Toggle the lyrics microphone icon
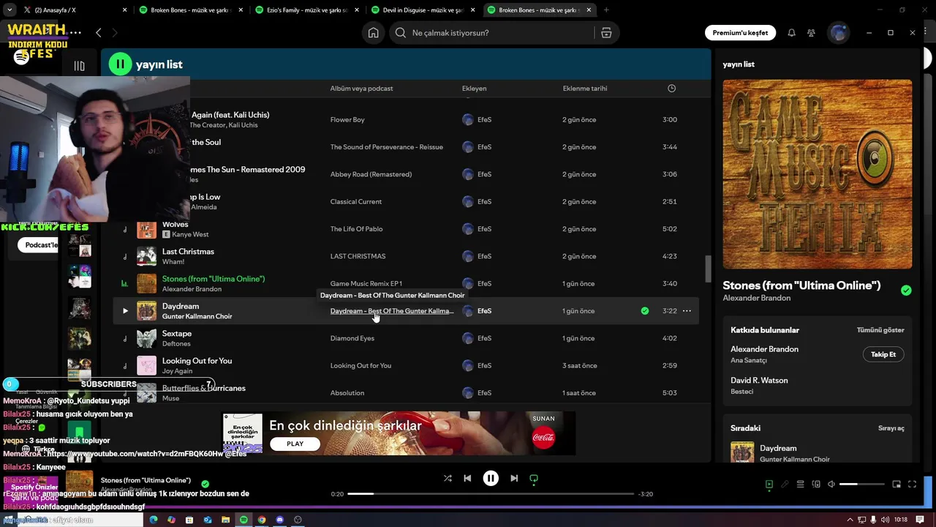 (x=785, y=485)
